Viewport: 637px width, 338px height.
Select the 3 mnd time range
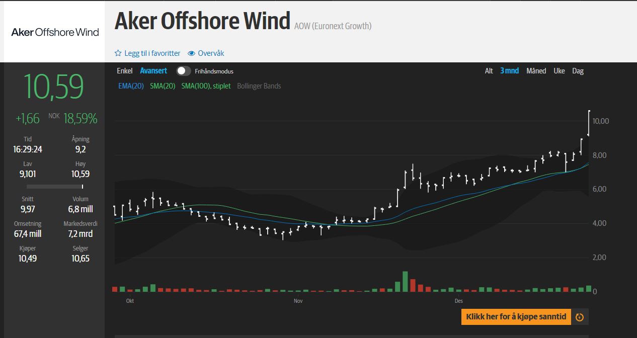pyautogui.click(x=509, y=71)
